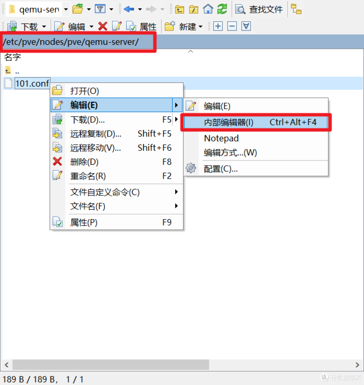Click the green back arrow icon

point(128,9)
